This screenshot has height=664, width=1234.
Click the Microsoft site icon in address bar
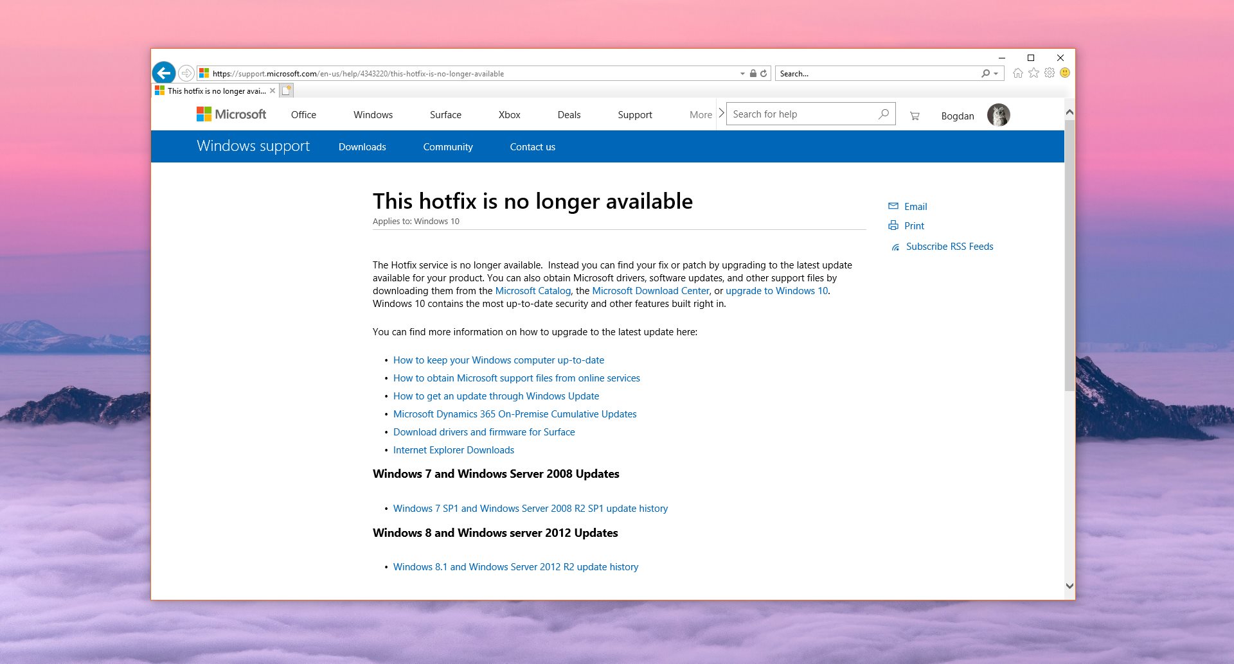[x=204, y=73]
